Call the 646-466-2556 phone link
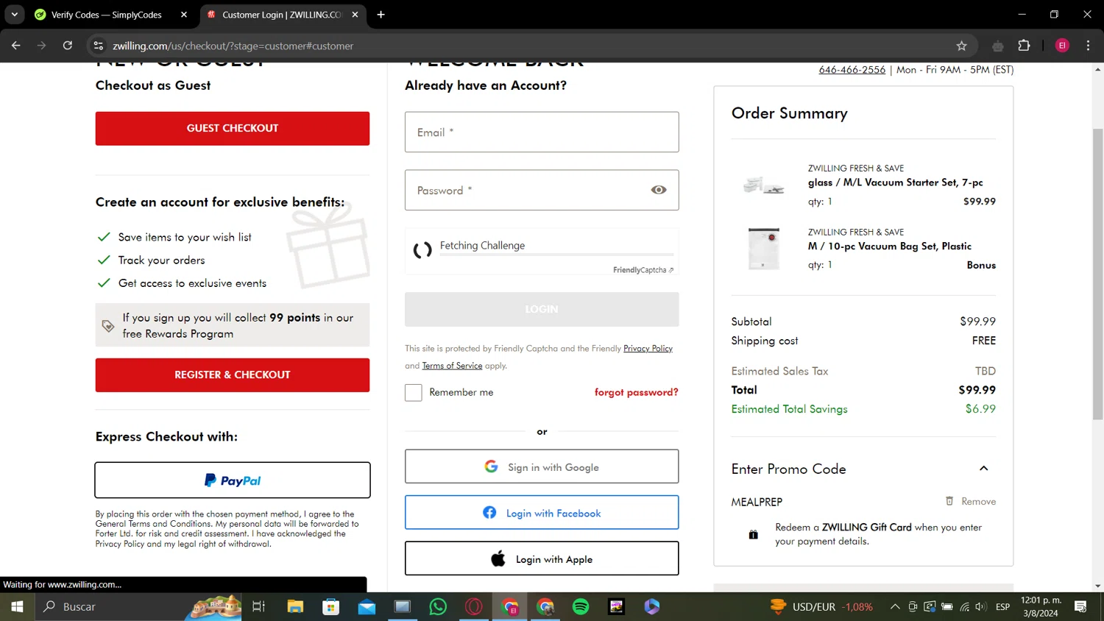 (852, 70)
